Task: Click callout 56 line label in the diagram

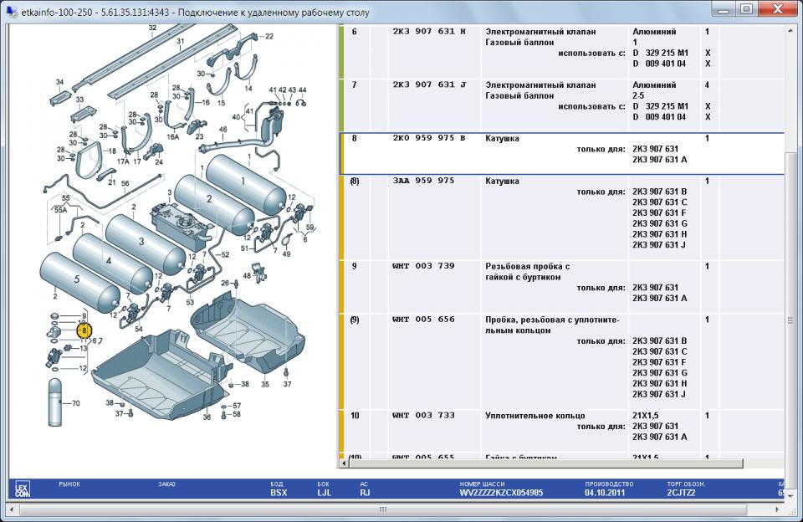Action: [125, 183]
